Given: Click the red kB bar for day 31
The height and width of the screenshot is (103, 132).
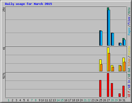Looking at the screenshot, I should pos(123,91).
